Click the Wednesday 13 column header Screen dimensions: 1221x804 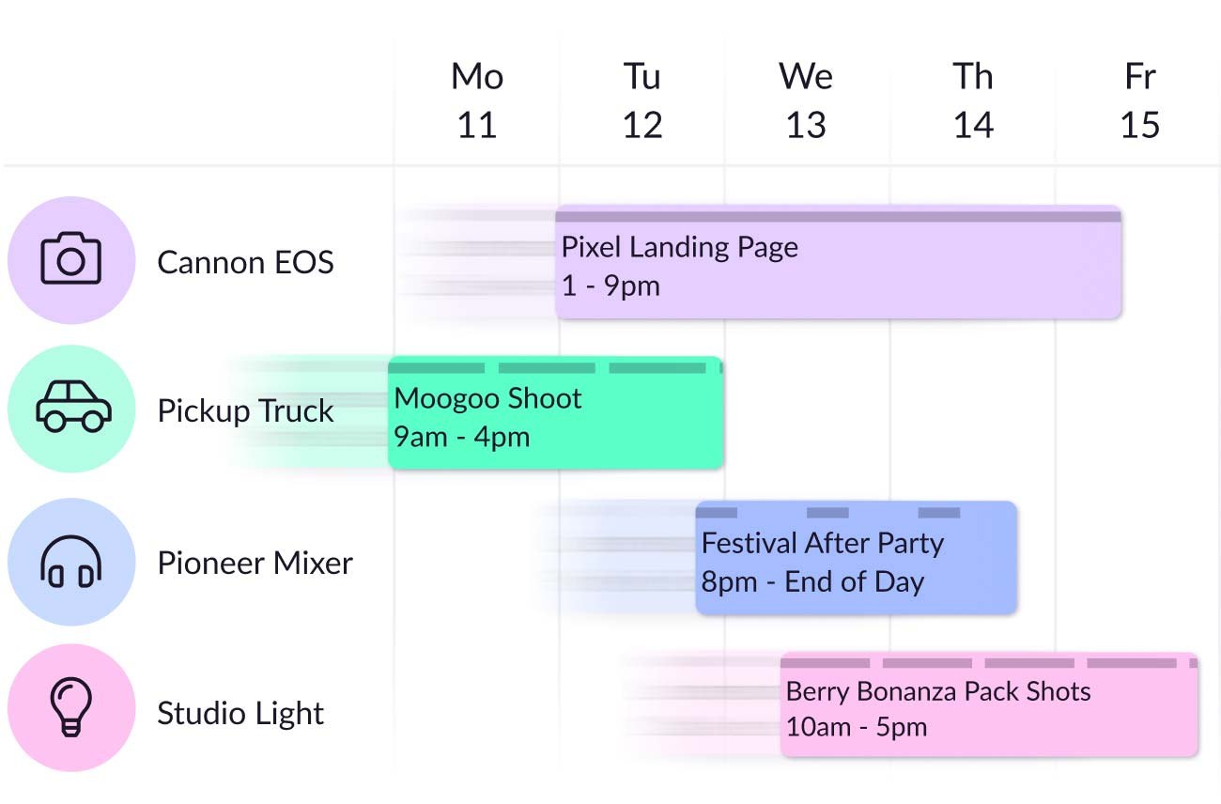[807, 99]
